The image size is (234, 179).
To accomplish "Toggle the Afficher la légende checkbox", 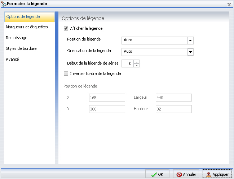I will (66, 28).
